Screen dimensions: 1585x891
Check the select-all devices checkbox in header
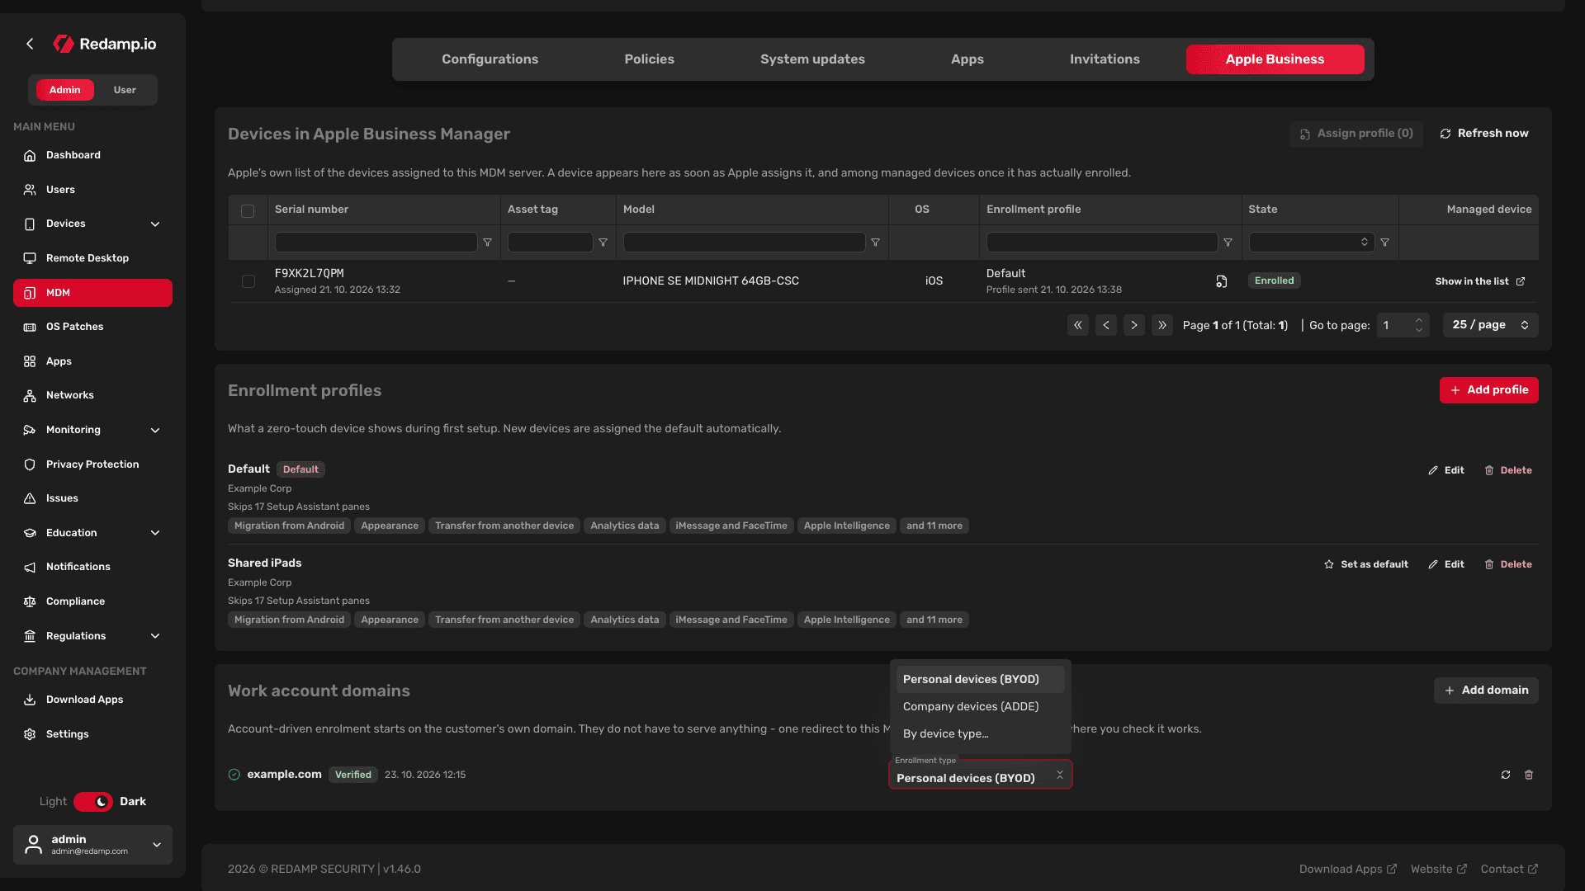248,211
